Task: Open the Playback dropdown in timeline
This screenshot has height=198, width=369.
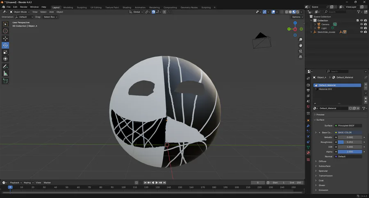Action: pos(16,182)
